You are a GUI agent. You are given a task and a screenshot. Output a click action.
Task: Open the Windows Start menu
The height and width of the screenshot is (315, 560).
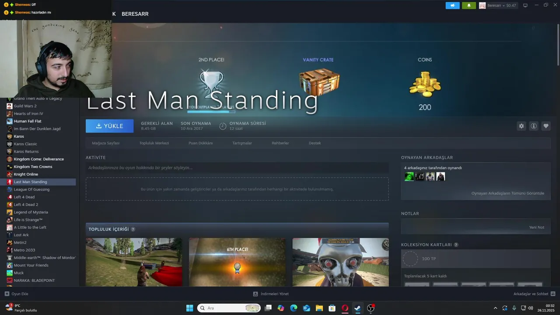189,308
